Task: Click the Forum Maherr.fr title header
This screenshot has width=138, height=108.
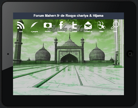Action: [68, 16]
